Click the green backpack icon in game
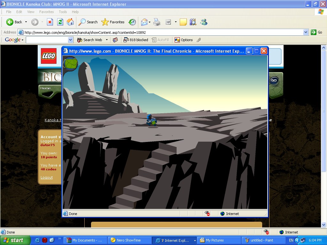Image resolution: width=327 pixels, height=245 pixels. click(71, 63)
